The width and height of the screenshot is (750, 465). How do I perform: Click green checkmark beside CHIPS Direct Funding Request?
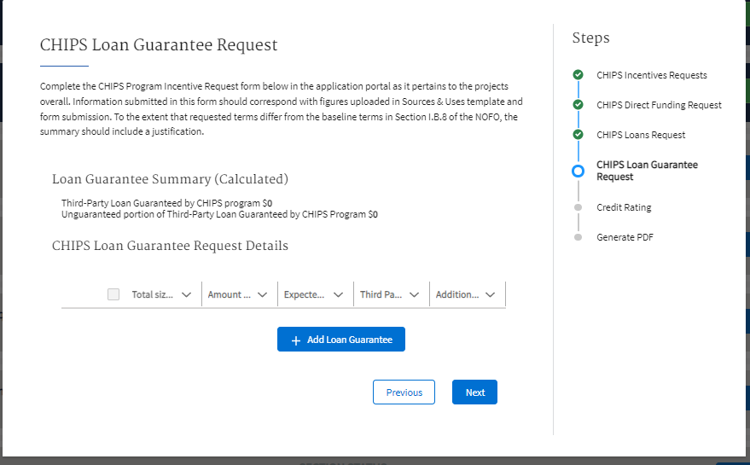pos(578,105)
